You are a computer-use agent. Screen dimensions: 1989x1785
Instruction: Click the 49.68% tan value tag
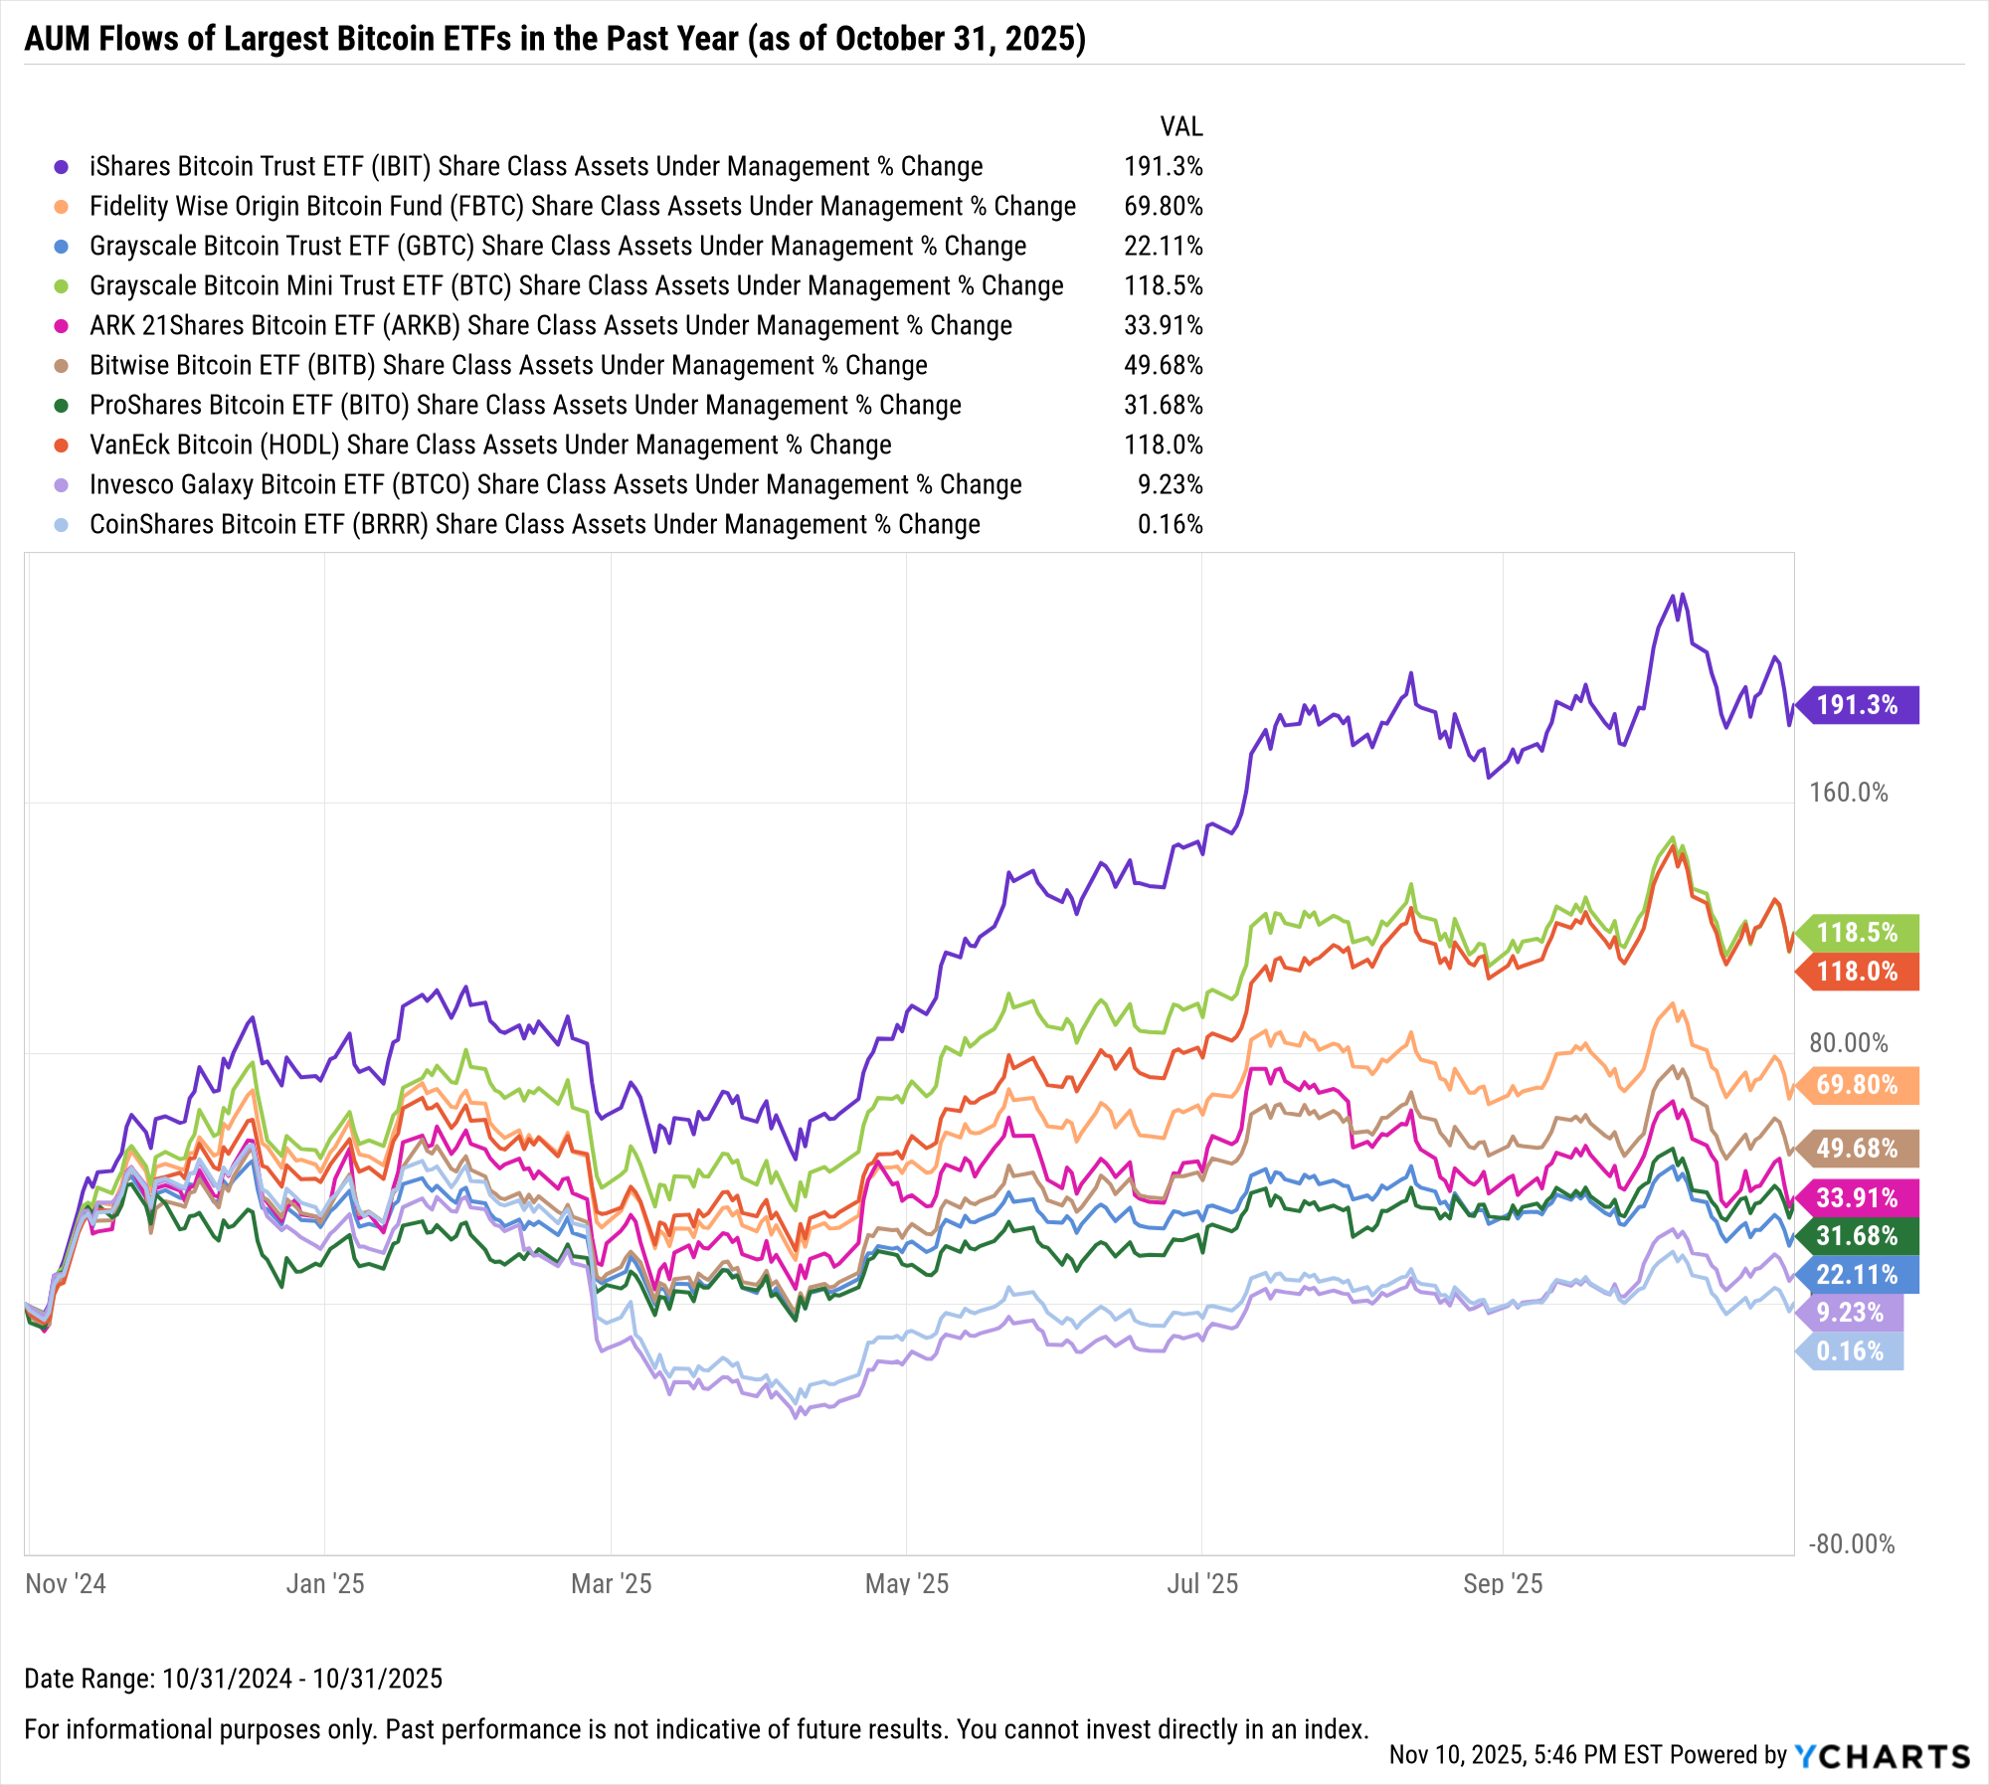1857,1149
